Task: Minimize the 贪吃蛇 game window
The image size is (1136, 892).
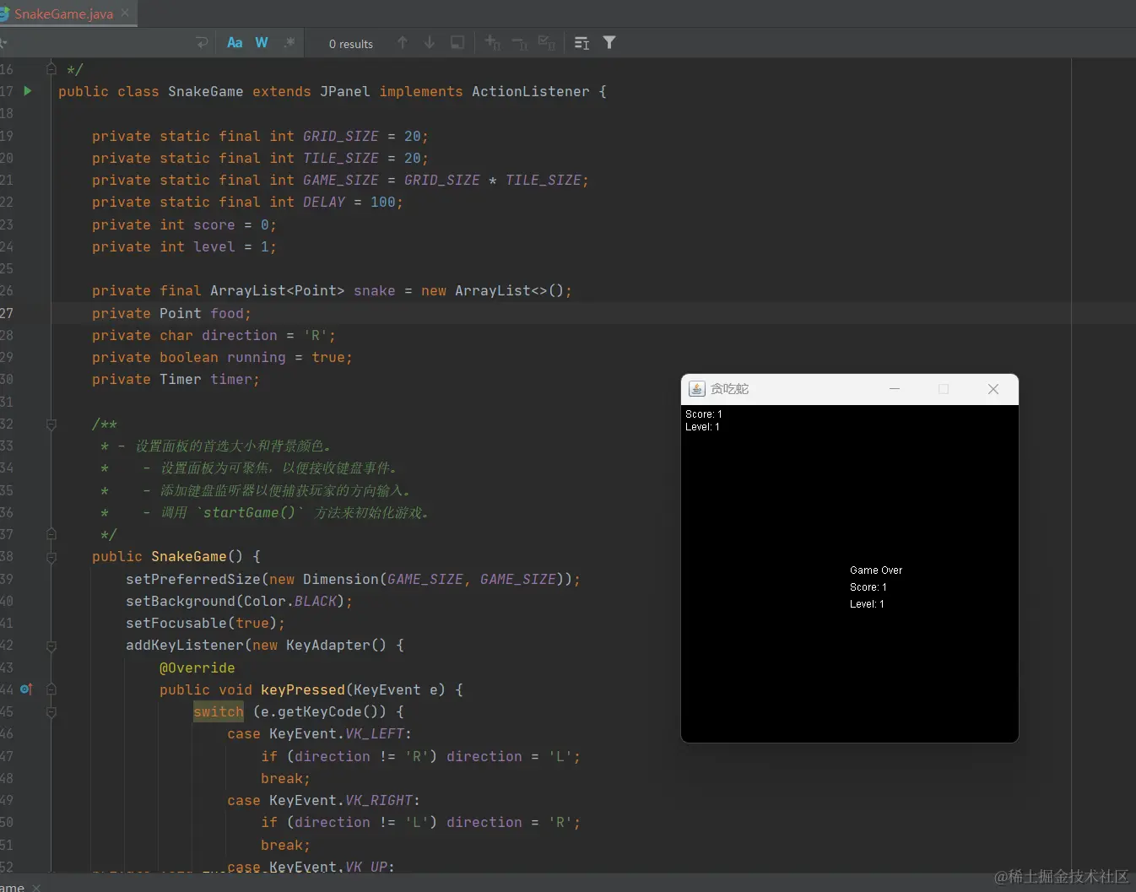Action: pyautogui.click(x=895, y=389)
